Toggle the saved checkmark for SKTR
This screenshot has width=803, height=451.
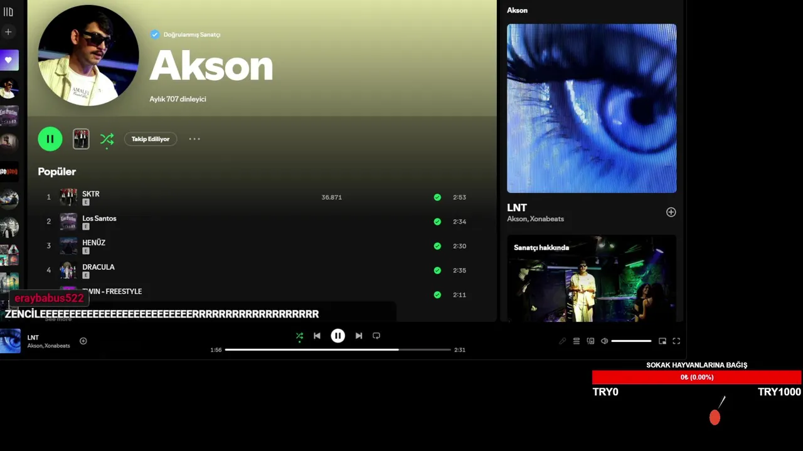(437, 197)
